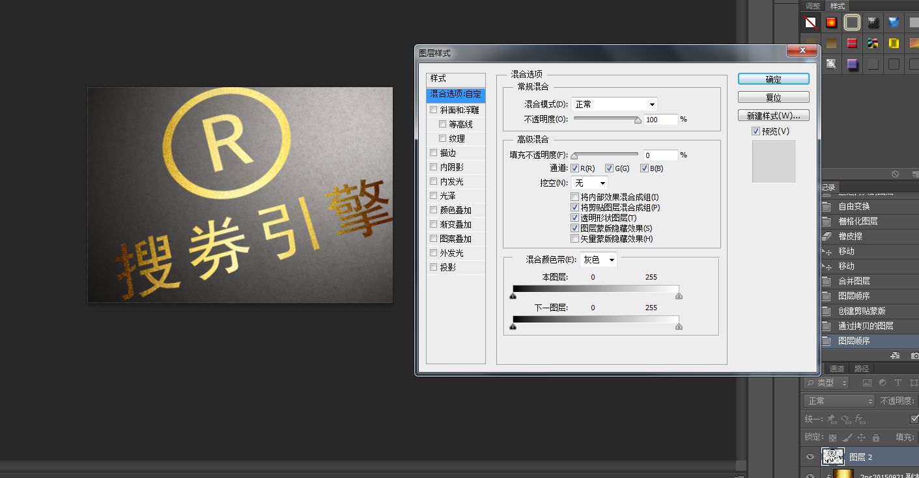Viewport: 919px width, 478px height.
Task: Filter layers by shape type
Action: point(913,383)
